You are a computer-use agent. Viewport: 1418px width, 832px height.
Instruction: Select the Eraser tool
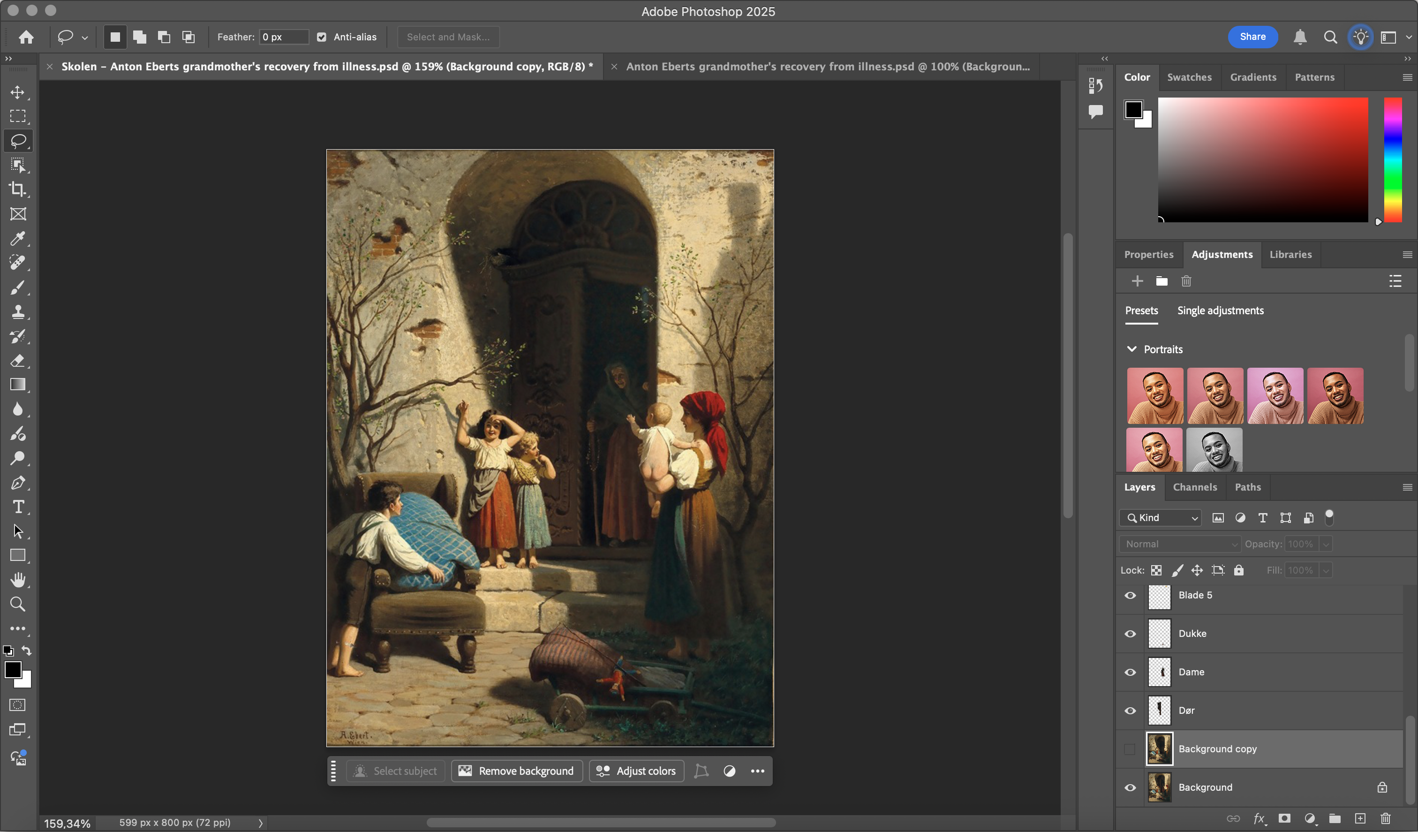click(x=17, y=360)
